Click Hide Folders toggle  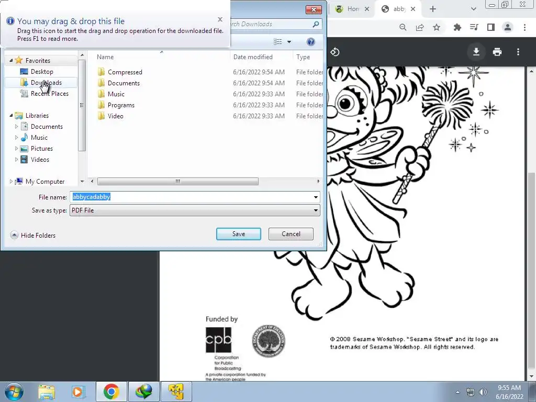[x=33, y=235]
